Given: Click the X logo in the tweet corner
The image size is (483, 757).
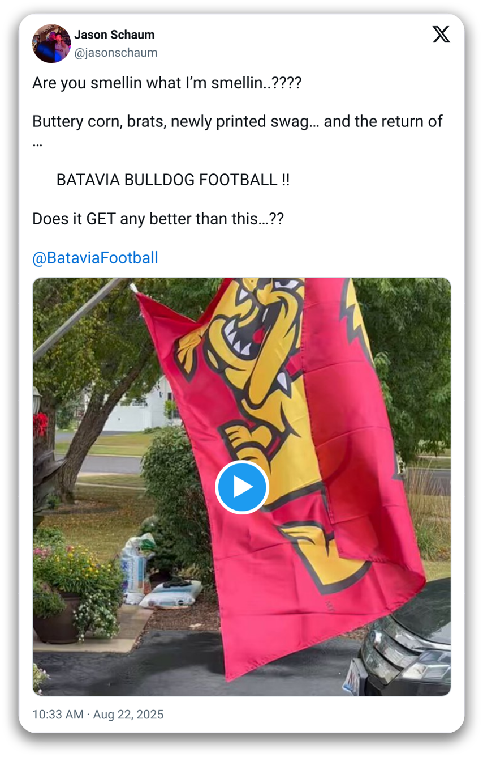Looking at the screenshot, I should point(441,35).
